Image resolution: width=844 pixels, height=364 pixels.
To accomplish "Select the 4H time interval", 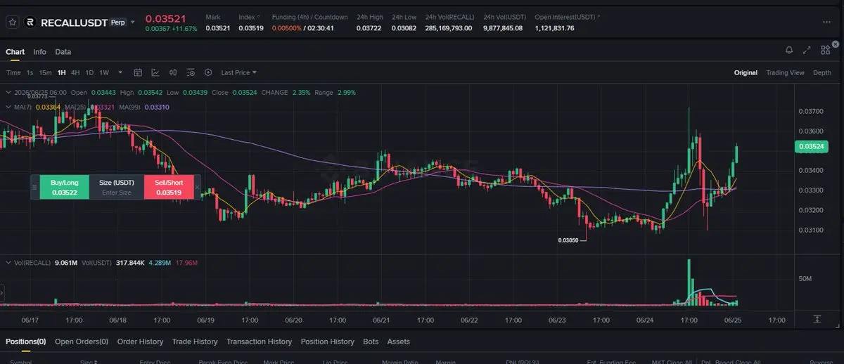I will point(75,72).
